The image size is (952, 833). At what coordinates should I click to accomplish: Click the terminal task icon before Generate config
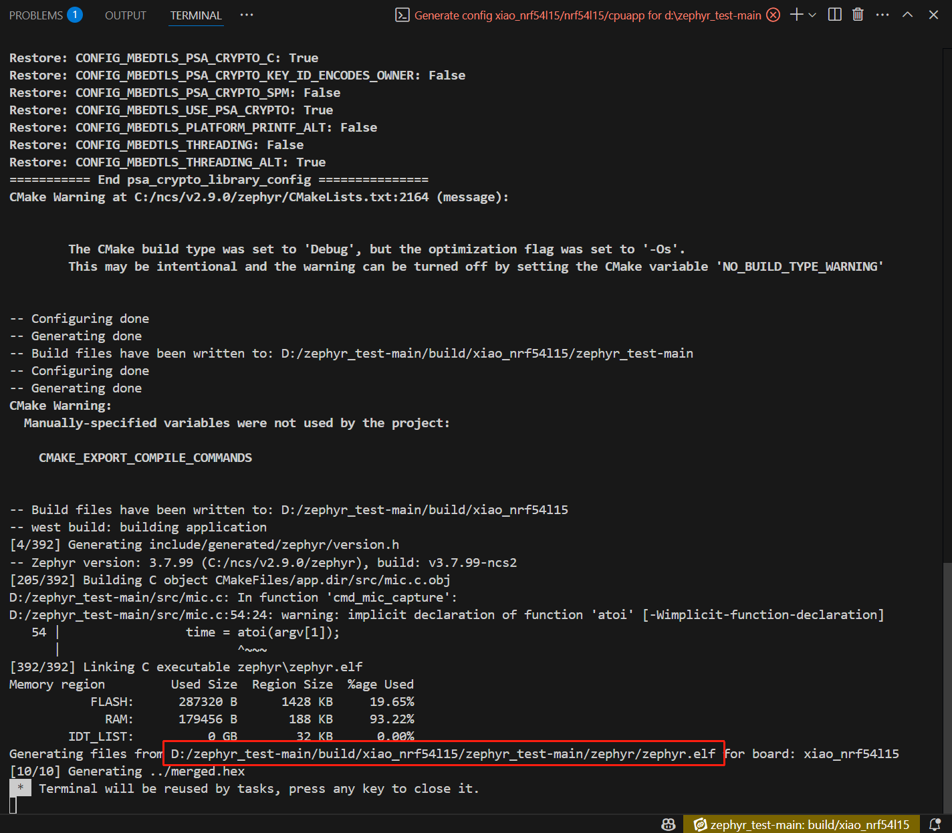pyautogui.click(x=402, y=15)
